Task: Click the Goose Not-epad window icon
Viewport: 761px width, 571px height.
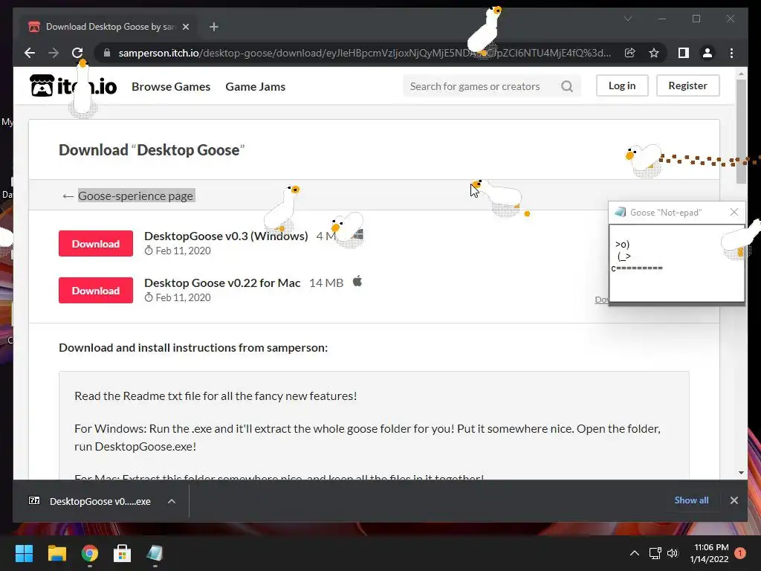Action: tap(621, 212)
